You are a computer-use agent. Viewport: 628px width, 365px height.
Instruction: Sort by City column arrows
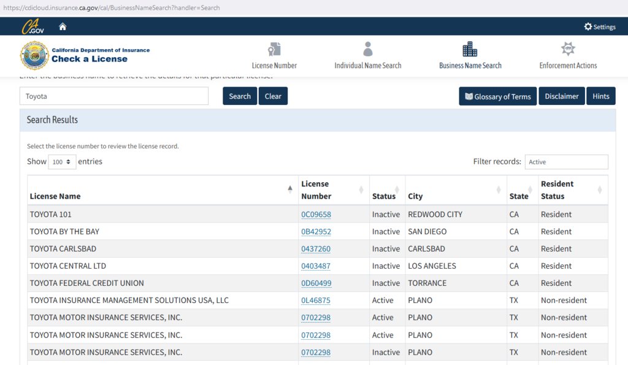pyautogui.click(x=499, y=190)
